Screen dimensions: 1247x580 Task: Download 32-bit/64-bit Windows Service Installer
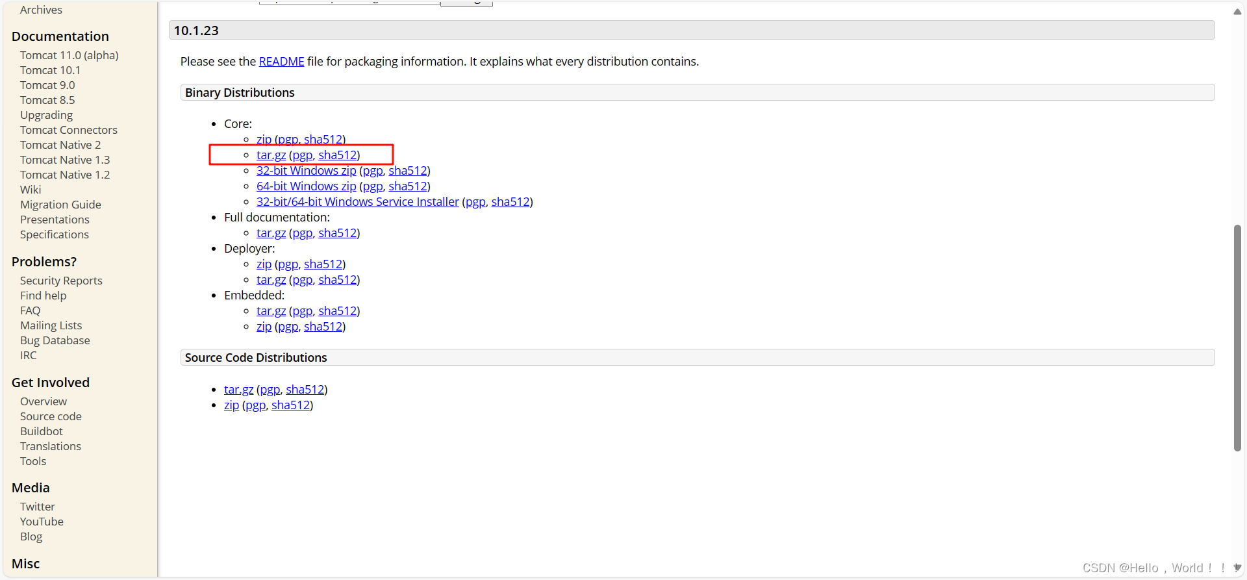(x=357, y=202)
